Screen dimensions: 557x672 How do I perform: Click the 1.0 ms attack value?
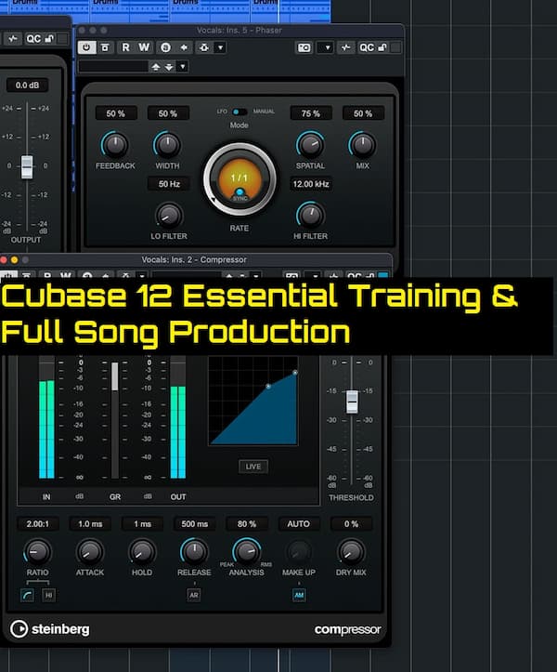click(90, 524)
